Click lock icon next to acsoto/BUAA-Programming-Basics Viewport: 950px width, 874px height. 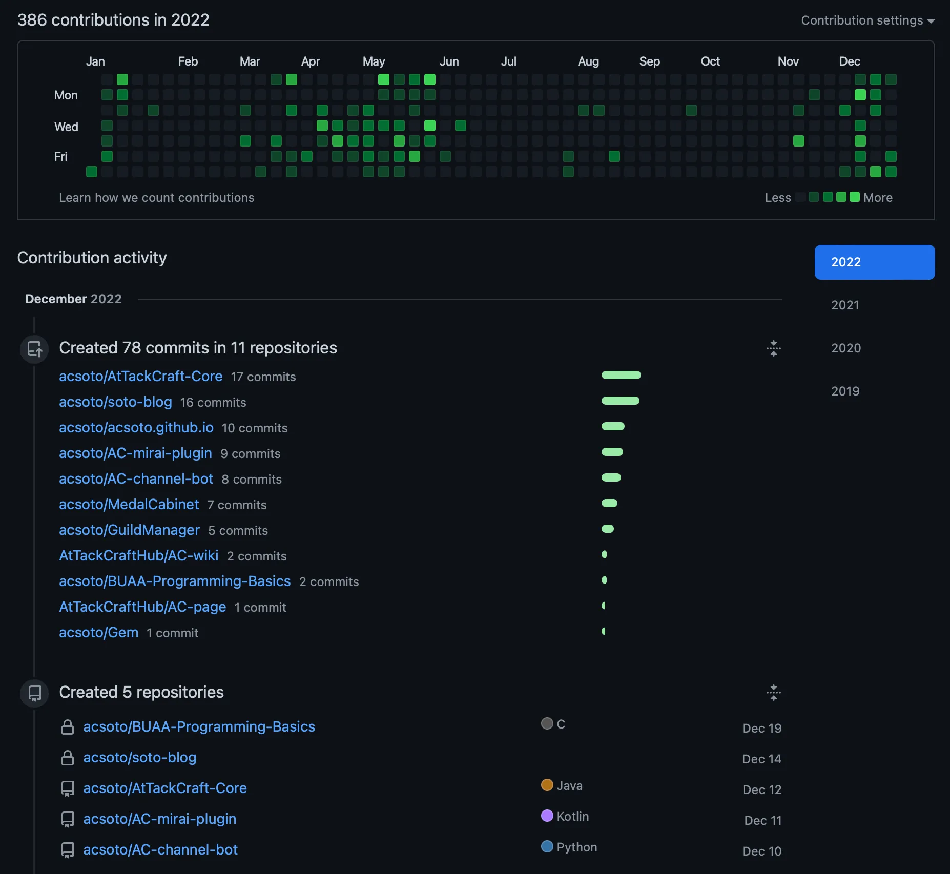tap(68, 727)
